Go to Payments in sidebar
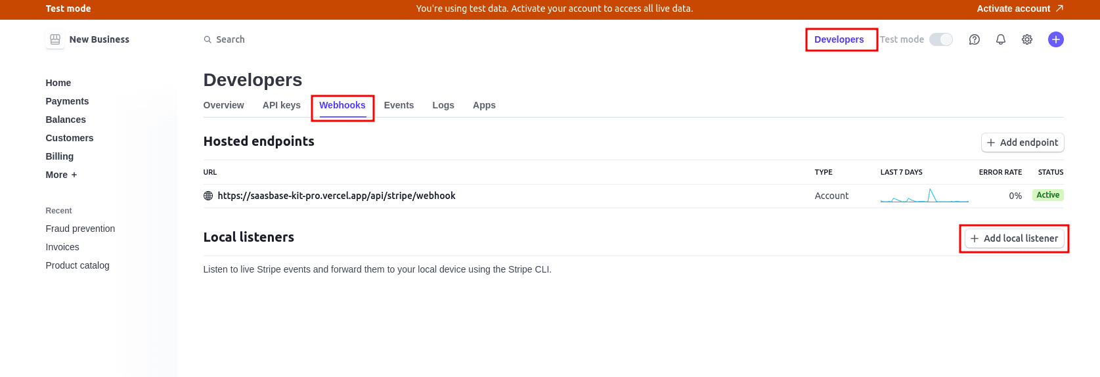The image size is (1100, 377). (67, 101)
